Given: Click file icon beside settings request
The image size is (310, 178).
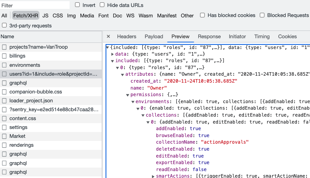Looking at the screenshot, I should click(4, 127).
